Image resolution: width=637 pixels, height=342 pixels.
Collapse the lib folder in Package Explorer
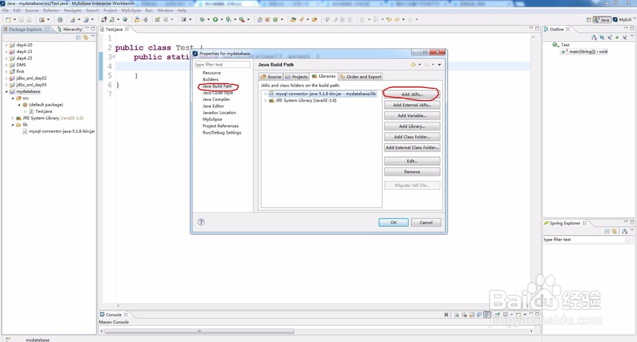point(13,125)
